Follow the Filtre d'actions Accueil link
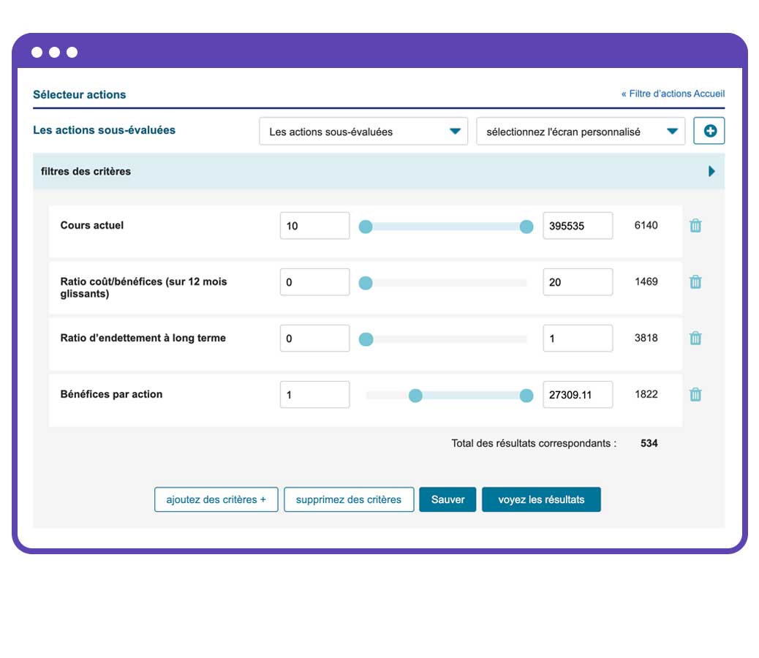The width and height of the screenshot is (759, 658). 672,94
